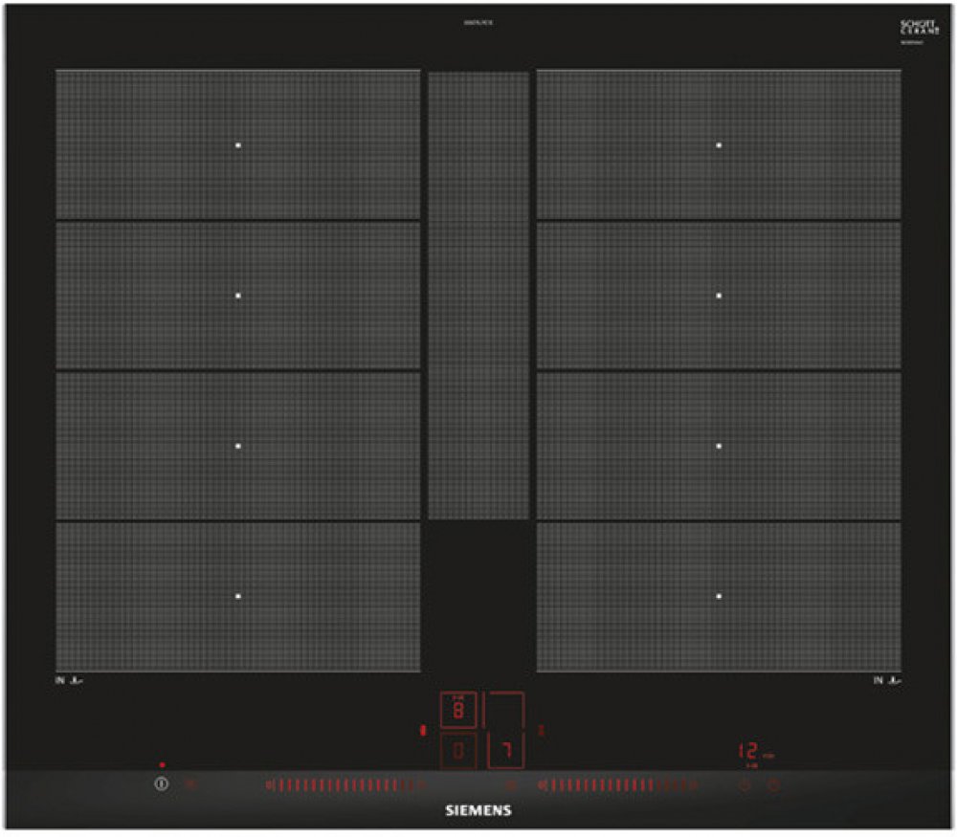Tap the red icon right of power button
The height and width of the screenshot is (837, 957).
click(190, 784)
